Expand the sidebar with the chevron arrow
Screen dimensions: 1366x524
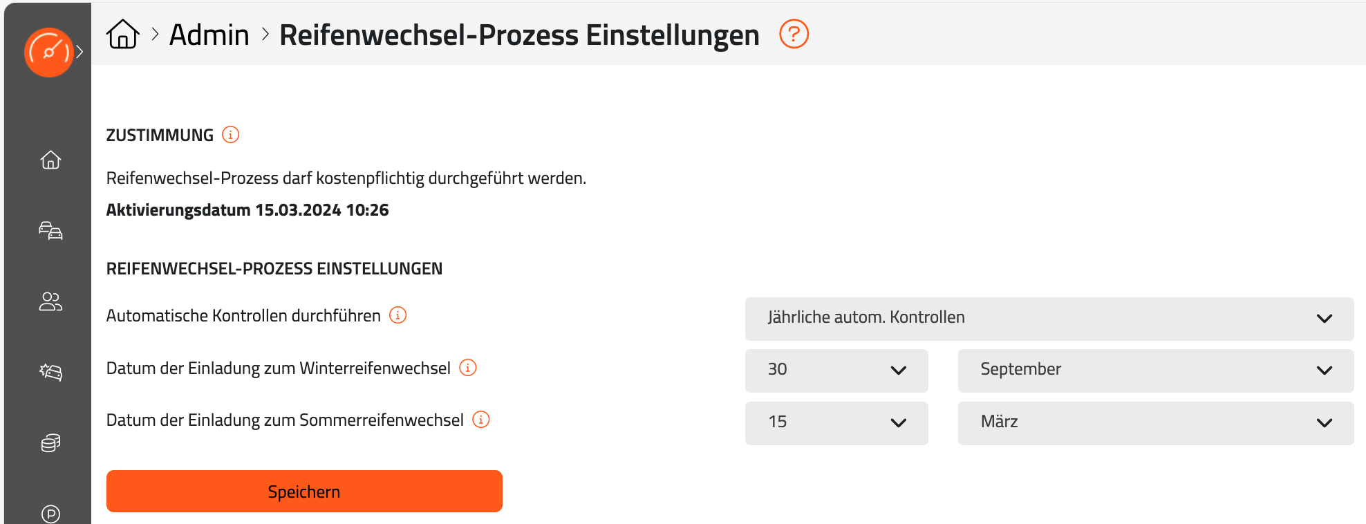(x=80, y=52)
